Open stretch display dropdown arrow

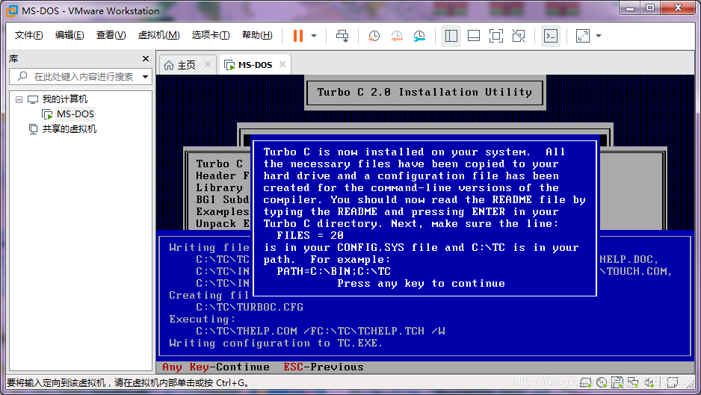[x=599, y=36]
